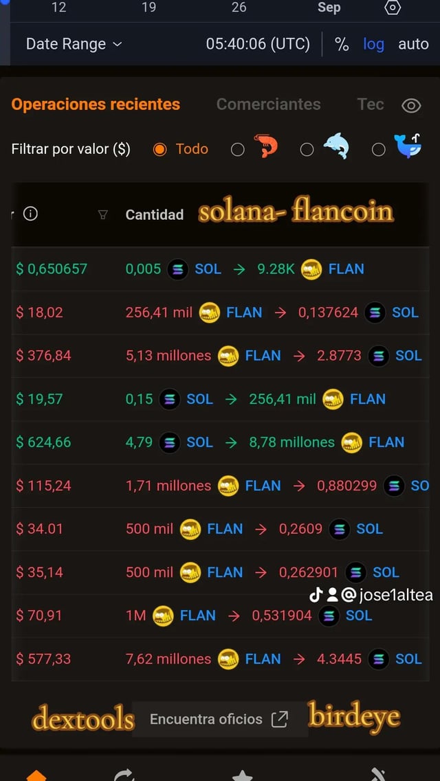Switch to the Comerciantes tab
This screenshot has height=781, width=440.
[268, 104]
